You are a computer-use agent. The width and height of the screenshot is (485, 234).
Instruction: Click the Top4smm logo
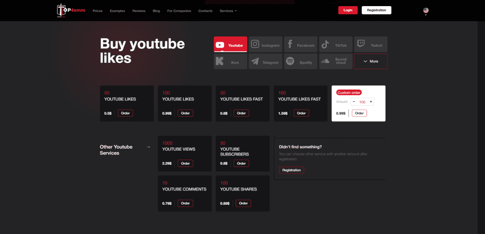[x=71, y=10]
